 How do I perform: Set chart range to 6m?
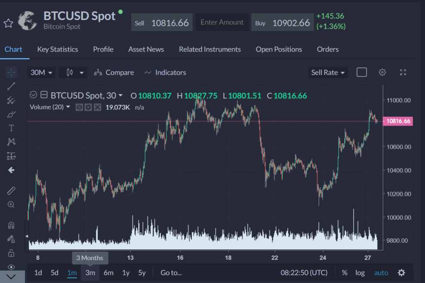[108, 273]
